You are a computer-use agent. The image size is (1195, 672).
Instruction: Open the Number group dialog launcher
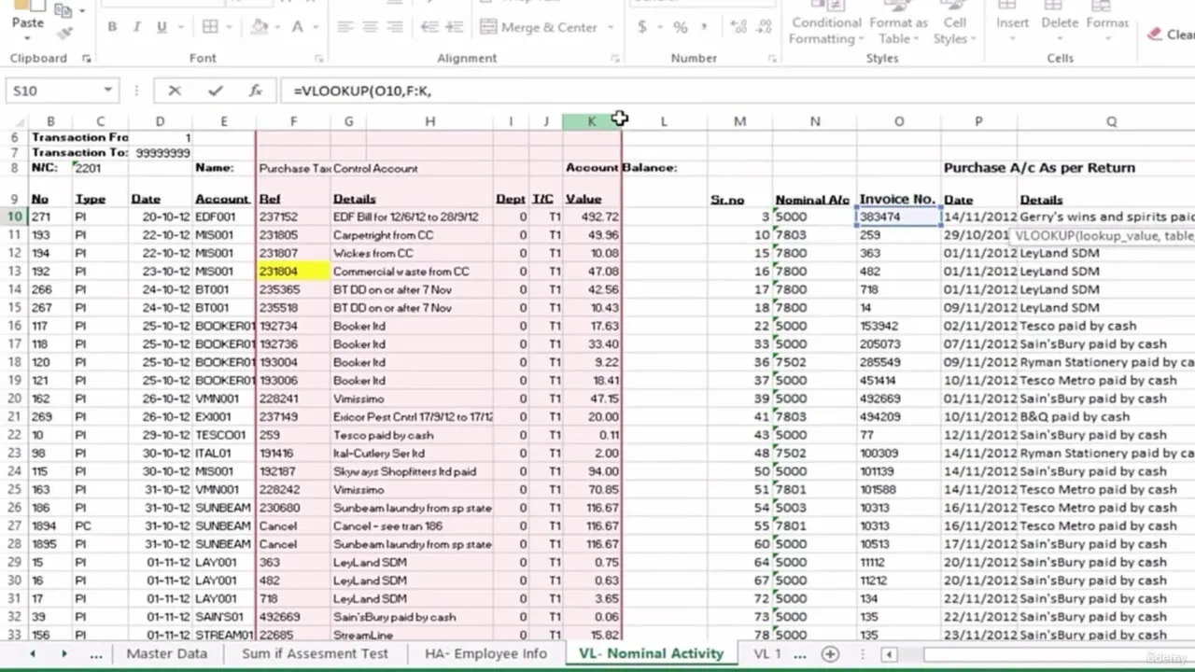point(772,58)
